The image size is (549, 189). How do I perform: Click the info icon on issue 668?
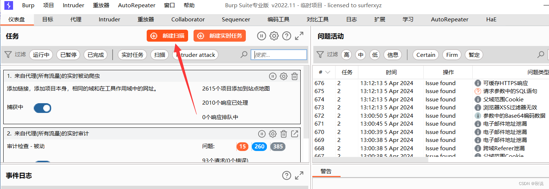pos(478,148)
